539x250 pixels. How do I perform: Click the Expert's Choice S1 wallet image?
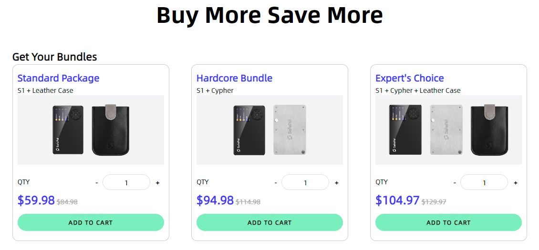click(405, 130)
